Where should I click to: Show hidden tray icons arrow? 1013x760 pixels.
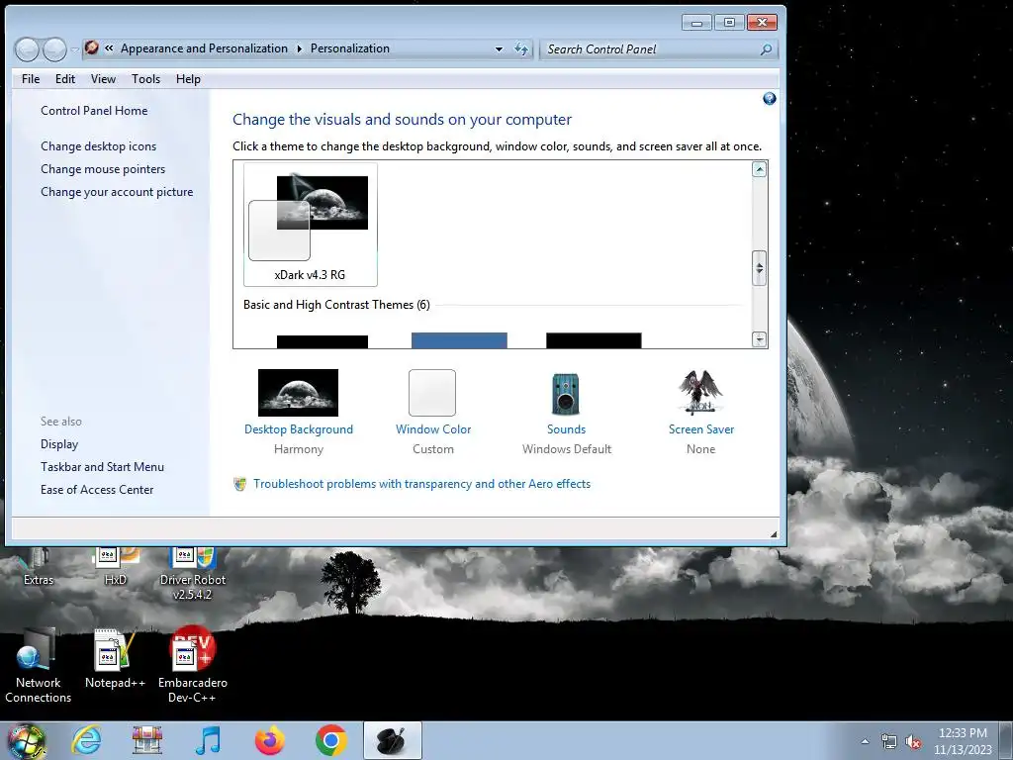[x=865, y=741]
